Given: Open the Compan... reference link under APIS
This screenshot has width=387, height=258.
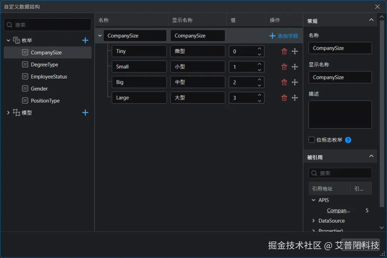Looking at the screenshot, I should 338,210.
